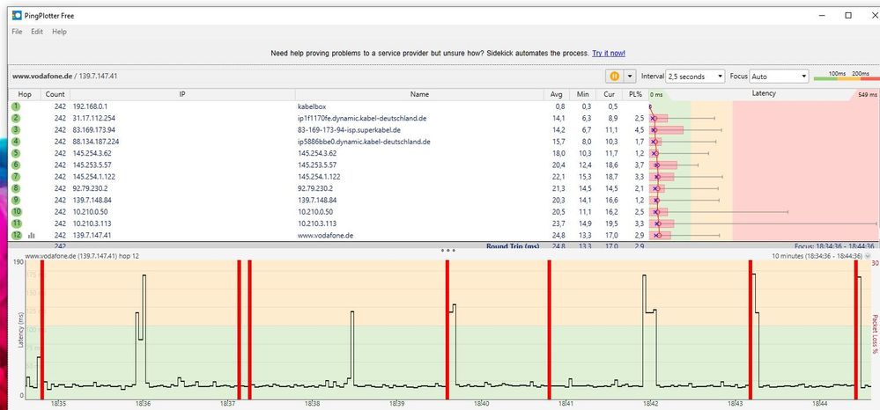Select hop 11 green circle icon
880x410 pixels.
pos(16,223)
